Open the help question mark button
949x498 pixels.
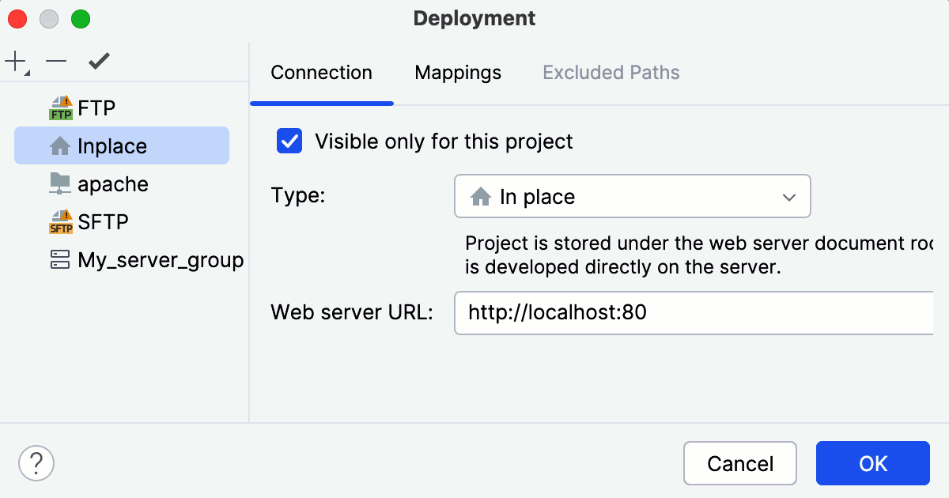36,462
